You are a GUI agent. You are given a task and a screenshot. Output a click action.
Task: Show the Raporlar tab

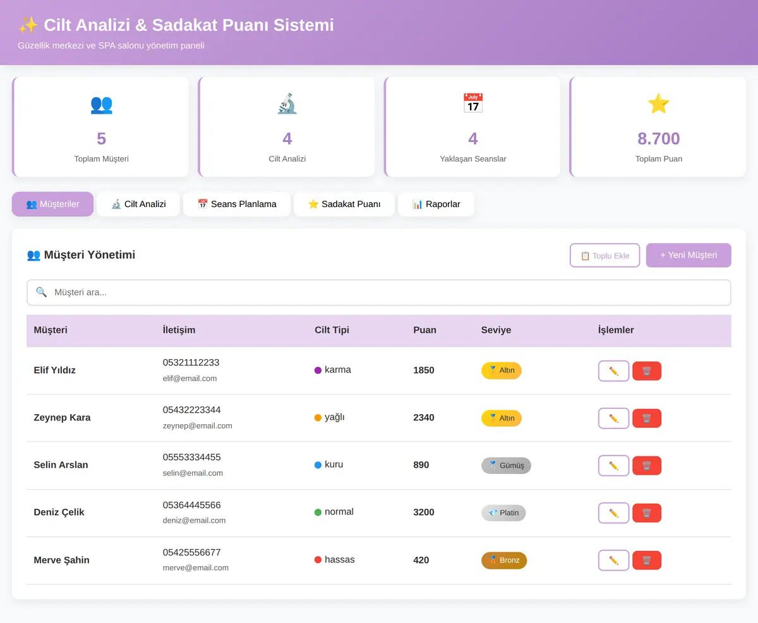pyautogui.click(x=436, y=204)
